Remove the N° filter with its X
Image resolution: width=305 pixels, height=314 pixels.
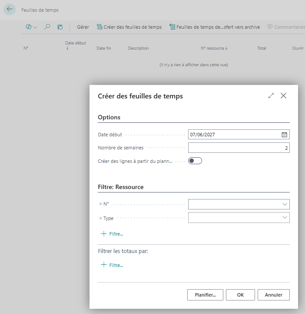100,204
